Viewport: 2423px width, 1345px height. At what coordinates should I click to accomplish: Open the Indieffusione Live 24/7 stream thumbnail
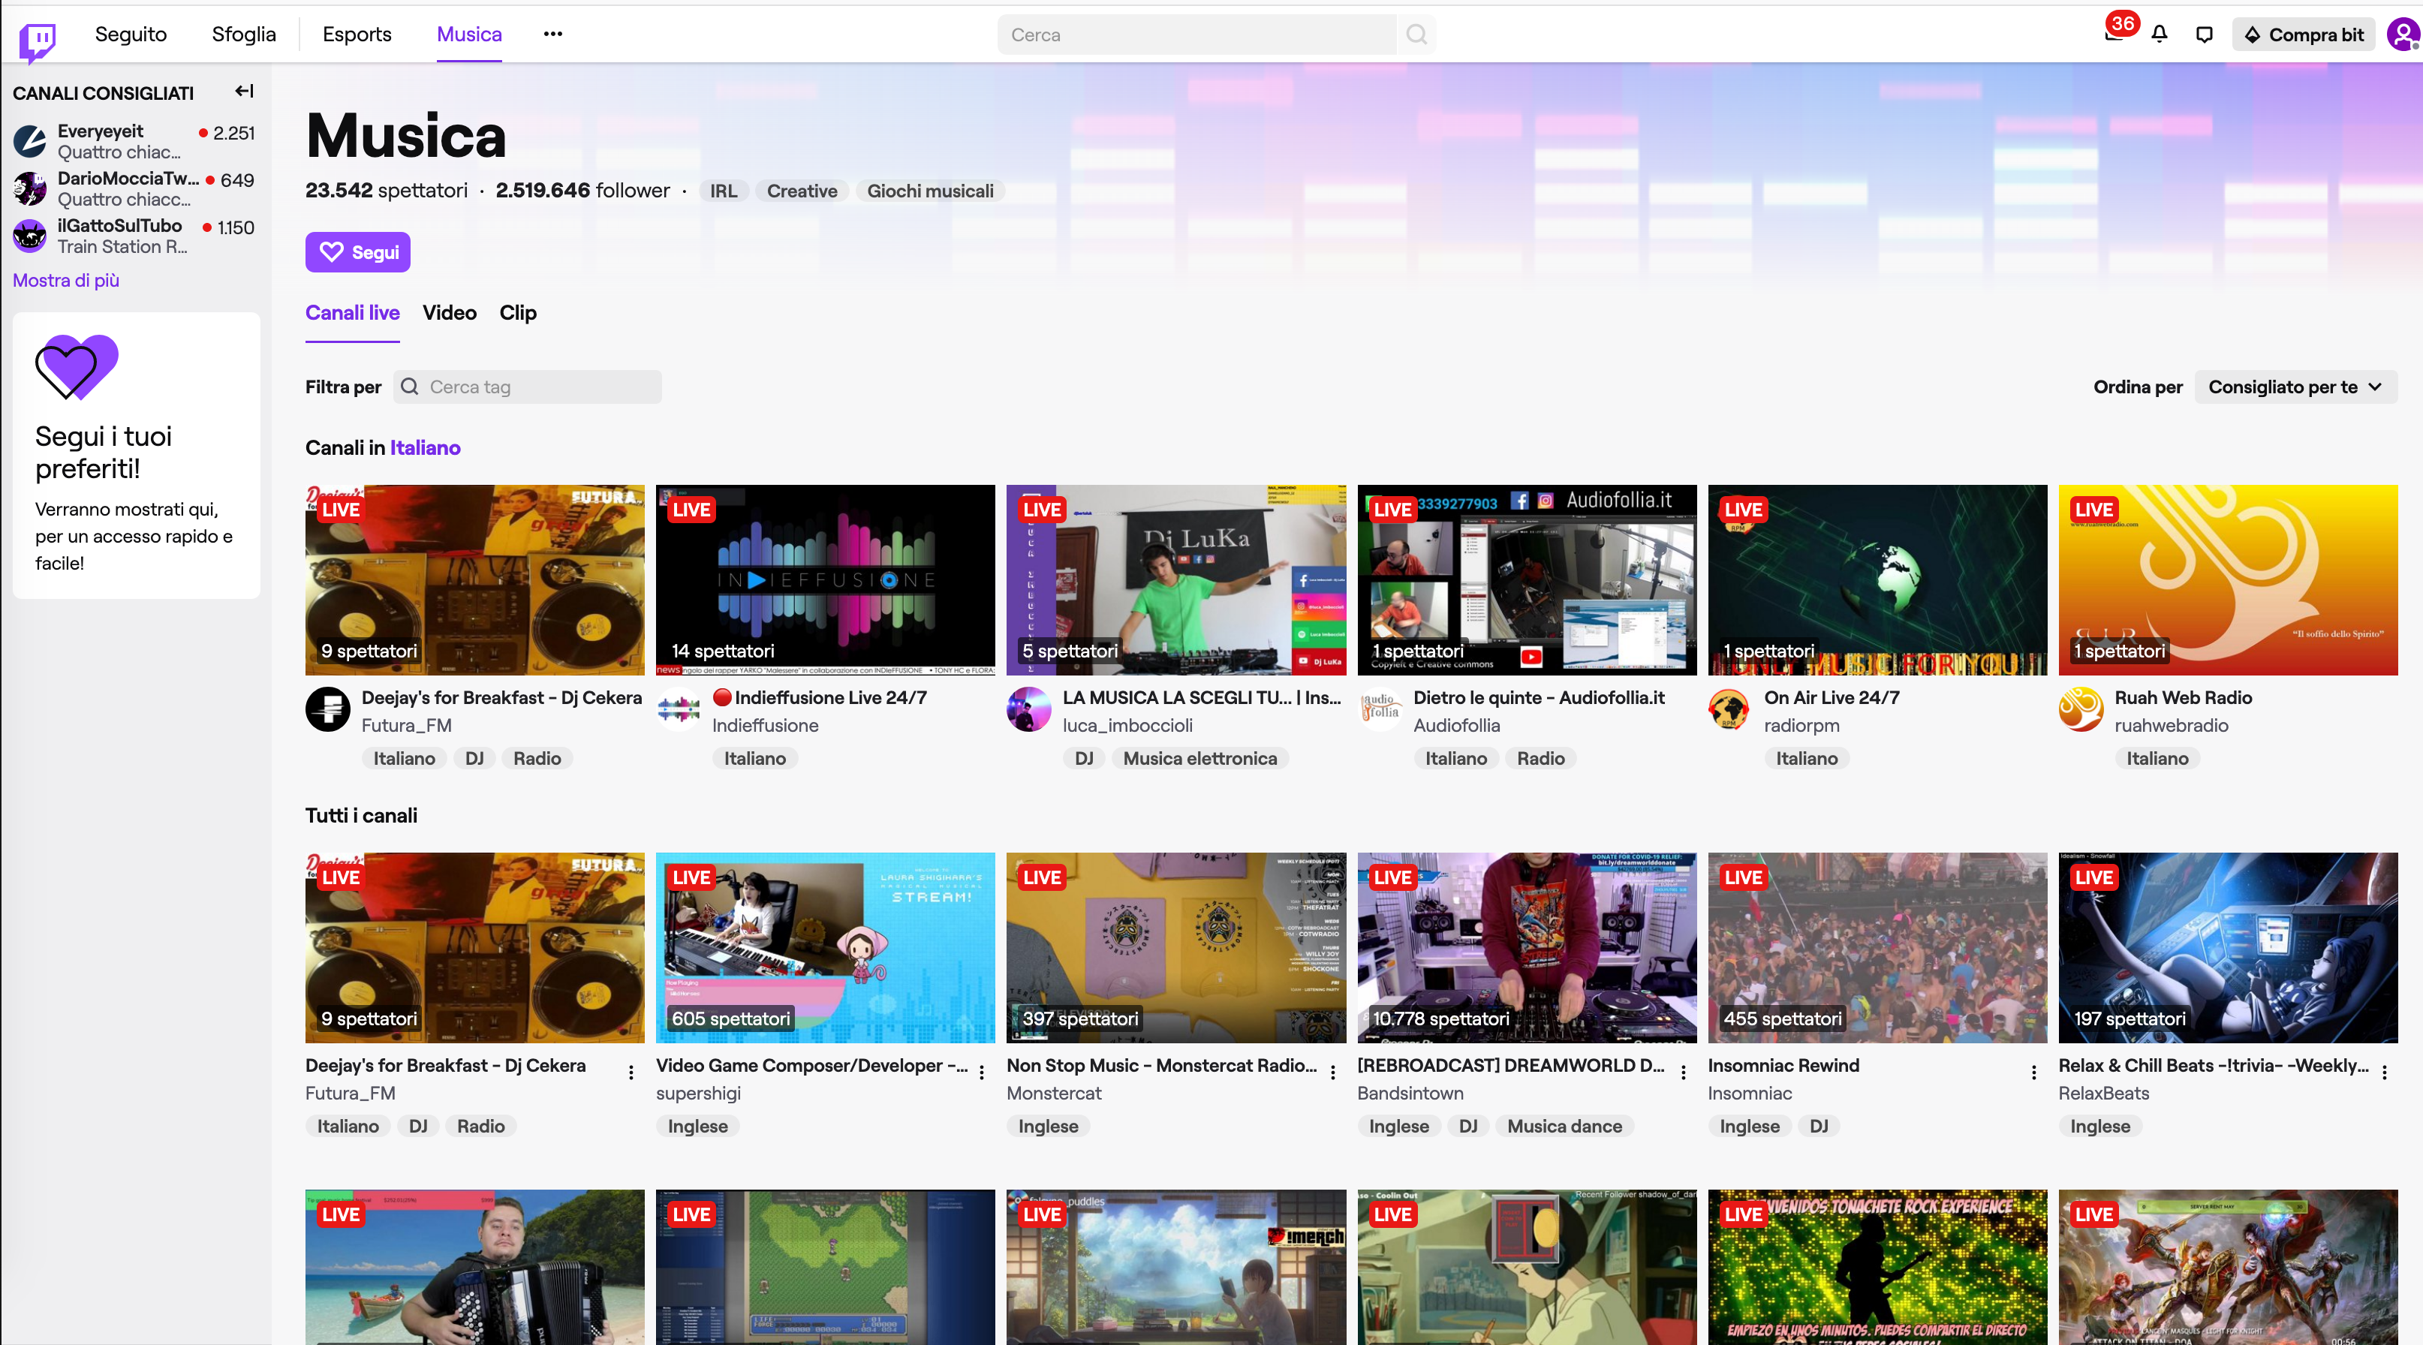tap(826, 579)
